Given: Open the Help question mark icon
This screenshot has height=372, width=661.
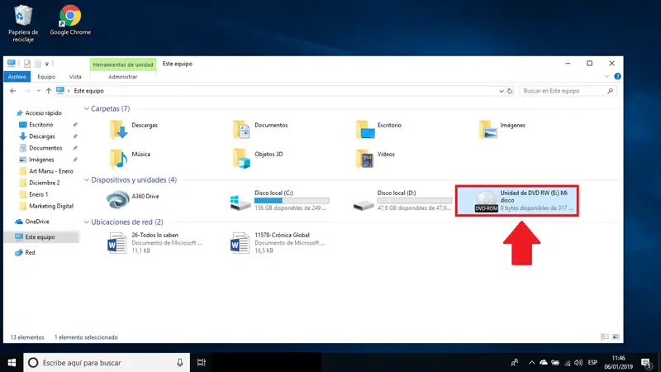Looking at the screenshot, I should [617, 76].
